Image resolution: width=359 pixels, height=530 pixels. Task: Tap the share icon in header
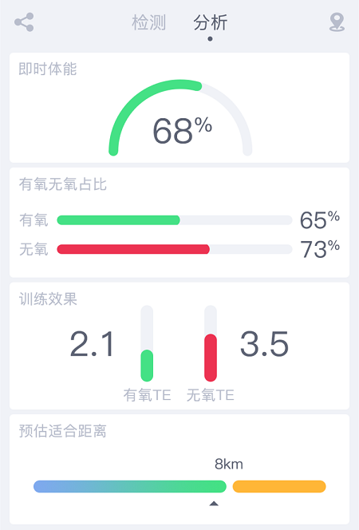point(24,22)
